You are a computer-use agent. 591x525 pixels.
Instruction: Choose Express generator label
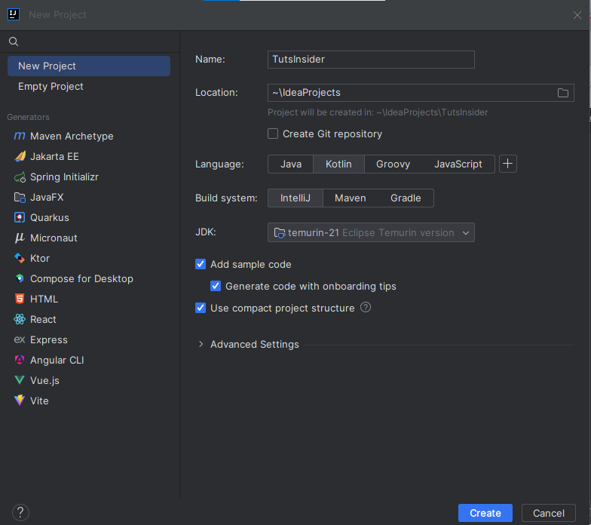48,339
